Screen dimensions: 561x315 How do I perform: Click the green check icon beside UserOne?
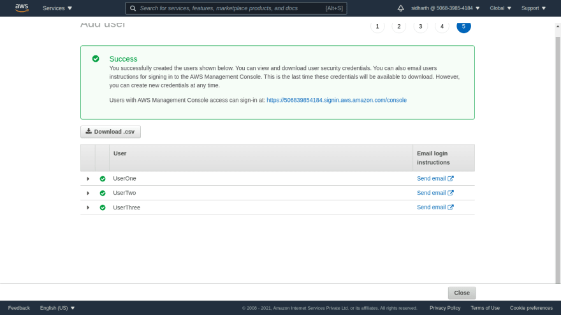(x=103, y=179)
